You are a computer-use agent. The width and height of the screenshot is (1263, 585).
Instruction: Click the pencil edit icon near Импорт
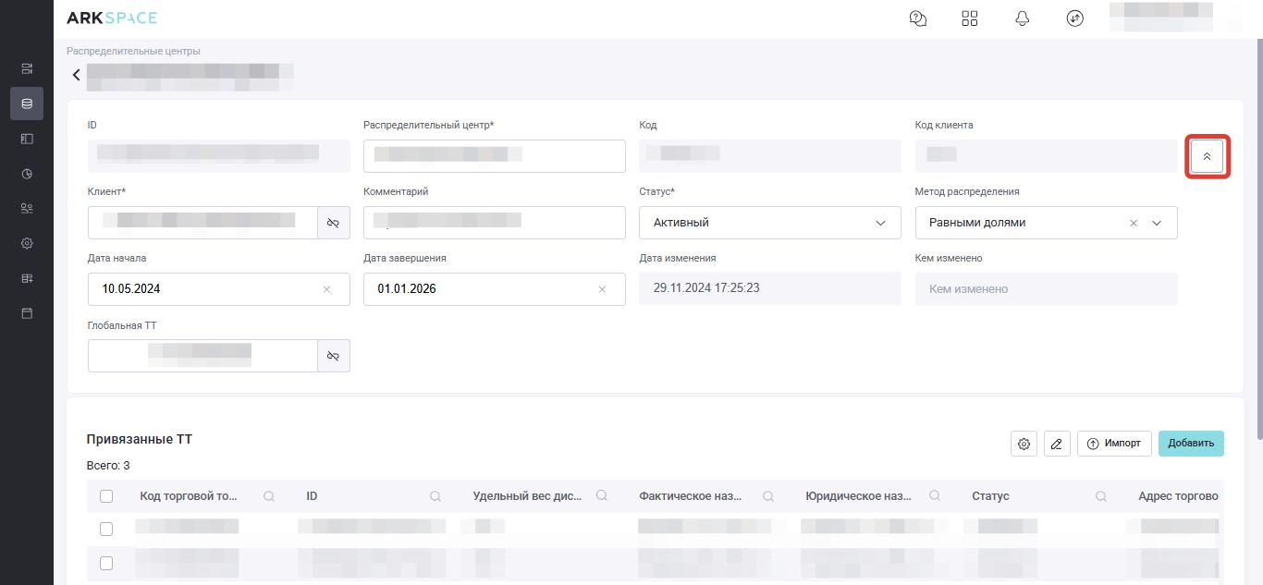point(1057,444)
